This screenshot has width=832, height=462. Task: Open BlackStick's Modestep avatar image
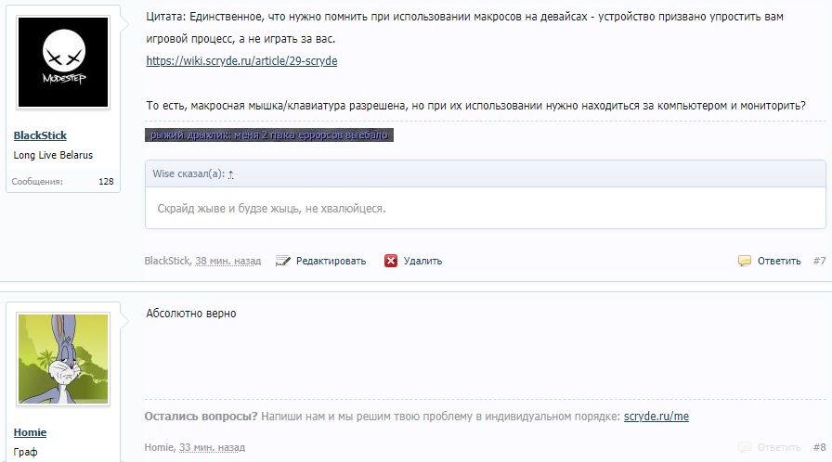[63, 62]
